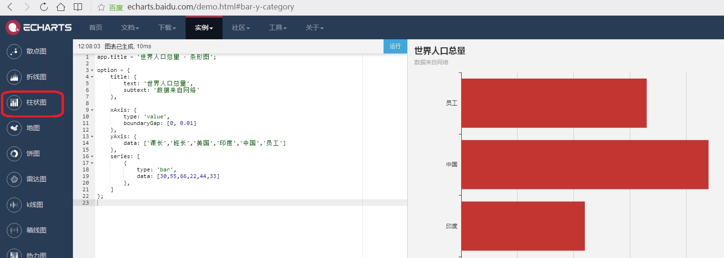Image resolution: width=724 pixels, height=258 pixels.
Task: Go to browser home page icon
Action: click(61, 7)
